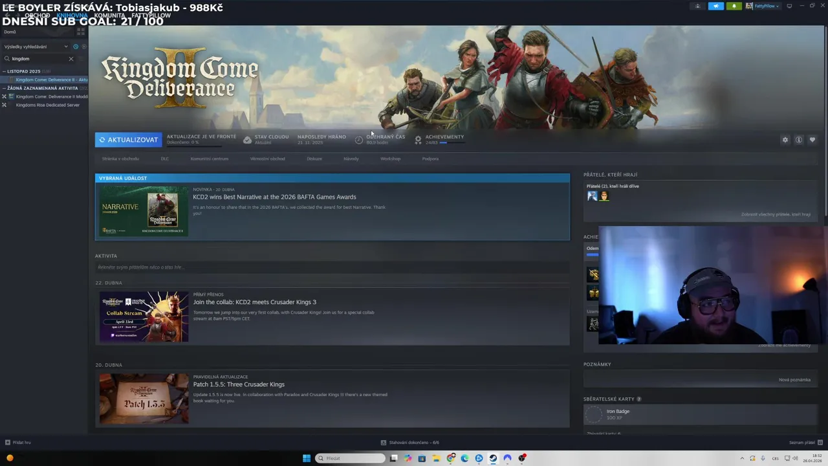Open the FATTYPILLOW profile tab
This screenshot has height=466, width=828.
pos(151,15)
